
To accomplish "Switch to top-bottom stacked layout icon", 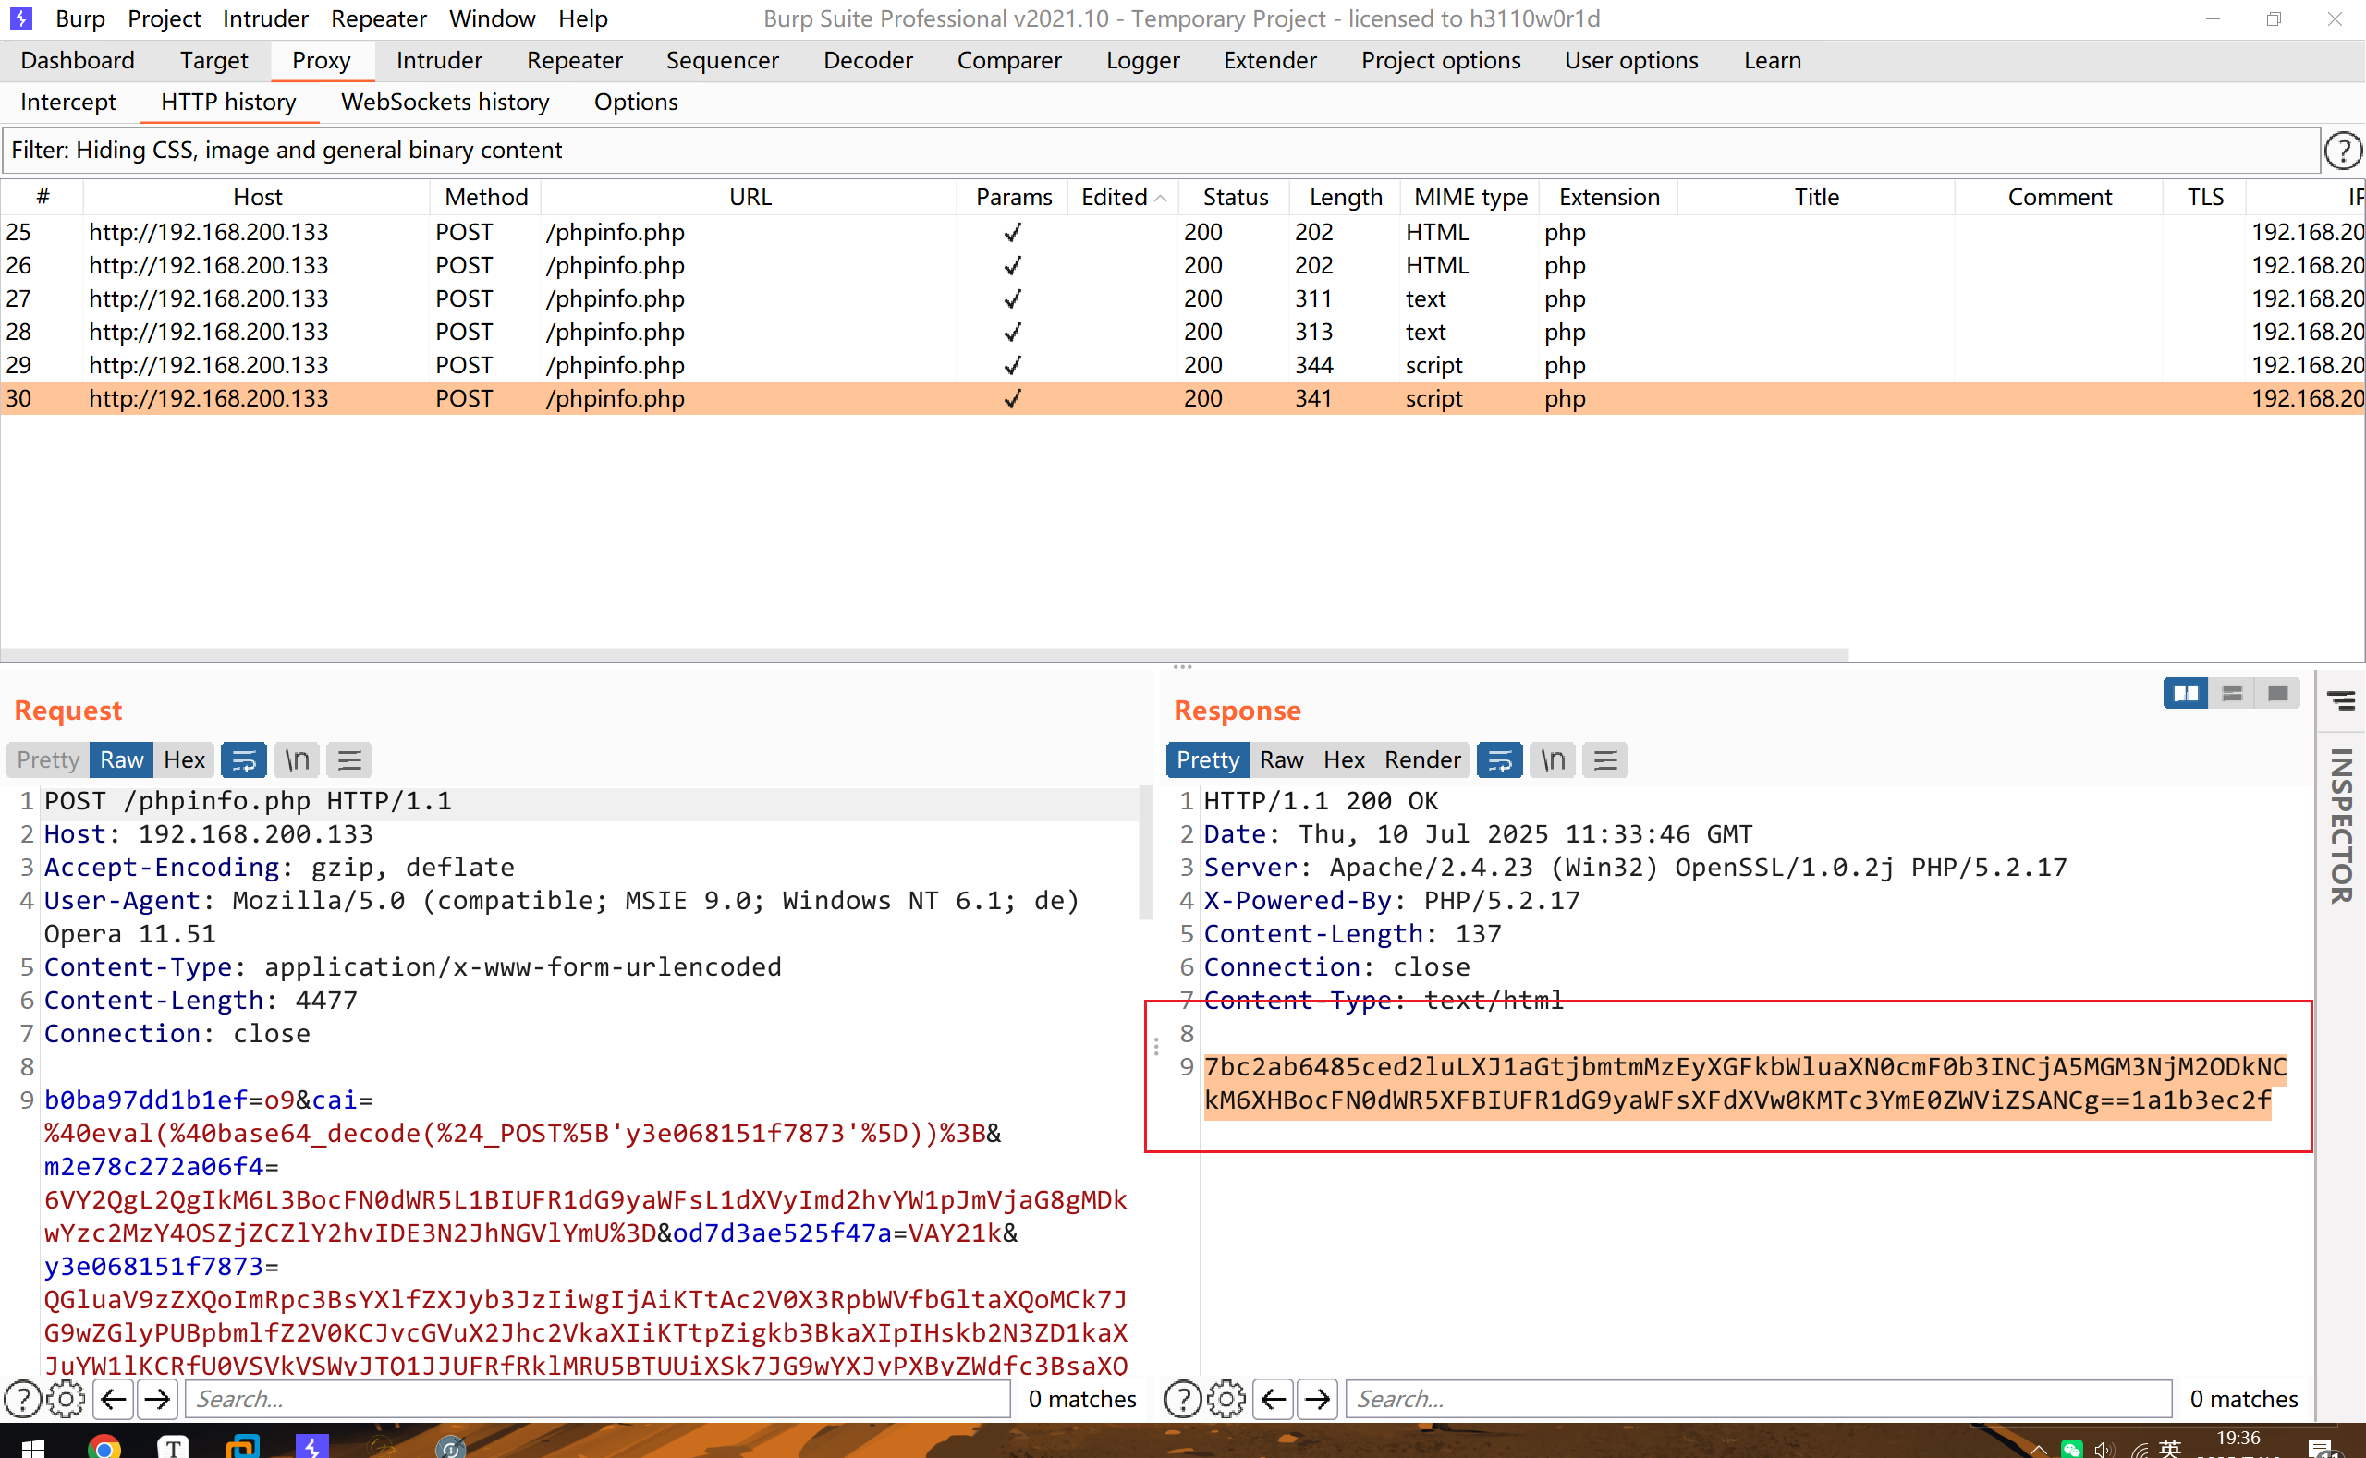I will 2232,693.
